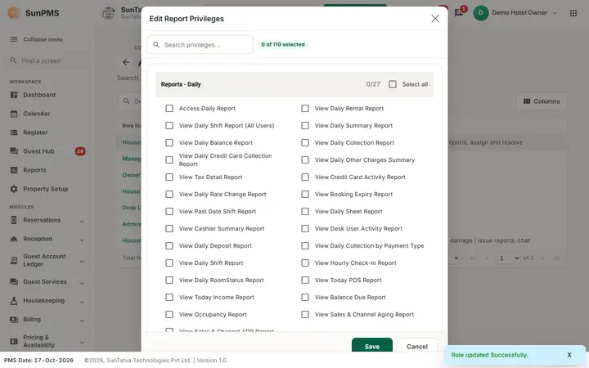Expand the Reception module chevron
This screenshot has width=589, height=368.
82,240
